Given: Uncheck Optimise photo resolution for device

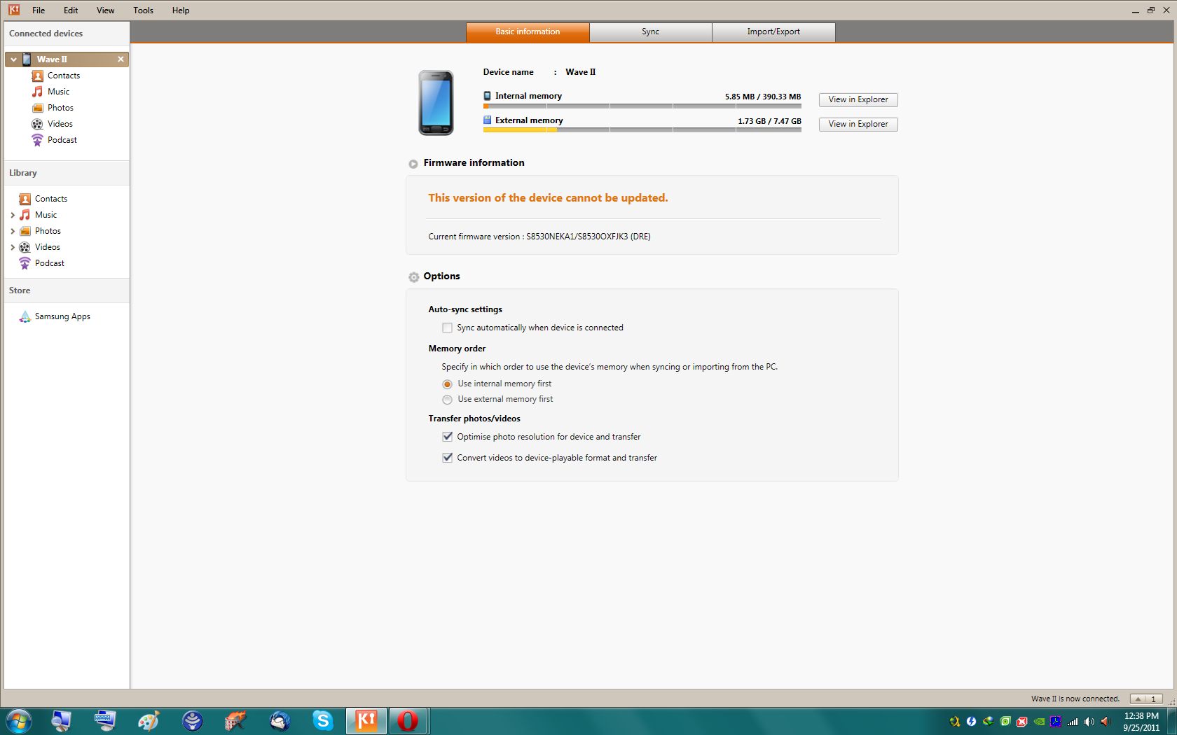Looking at the screenshot, I should pyautogui.click(x=447, y=437).
